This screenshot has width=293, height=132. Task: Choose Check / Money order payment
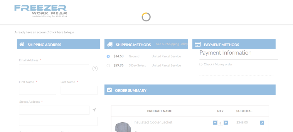pyautogui.click(x=201, y=65)
